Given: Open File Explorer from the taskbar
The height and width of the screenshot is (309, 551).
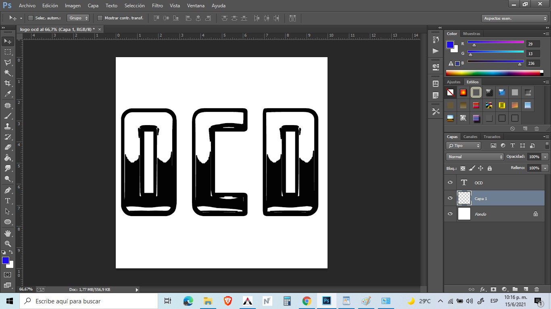Looking at the screenshot, I should pyautogui.click(x=208, y=301).
